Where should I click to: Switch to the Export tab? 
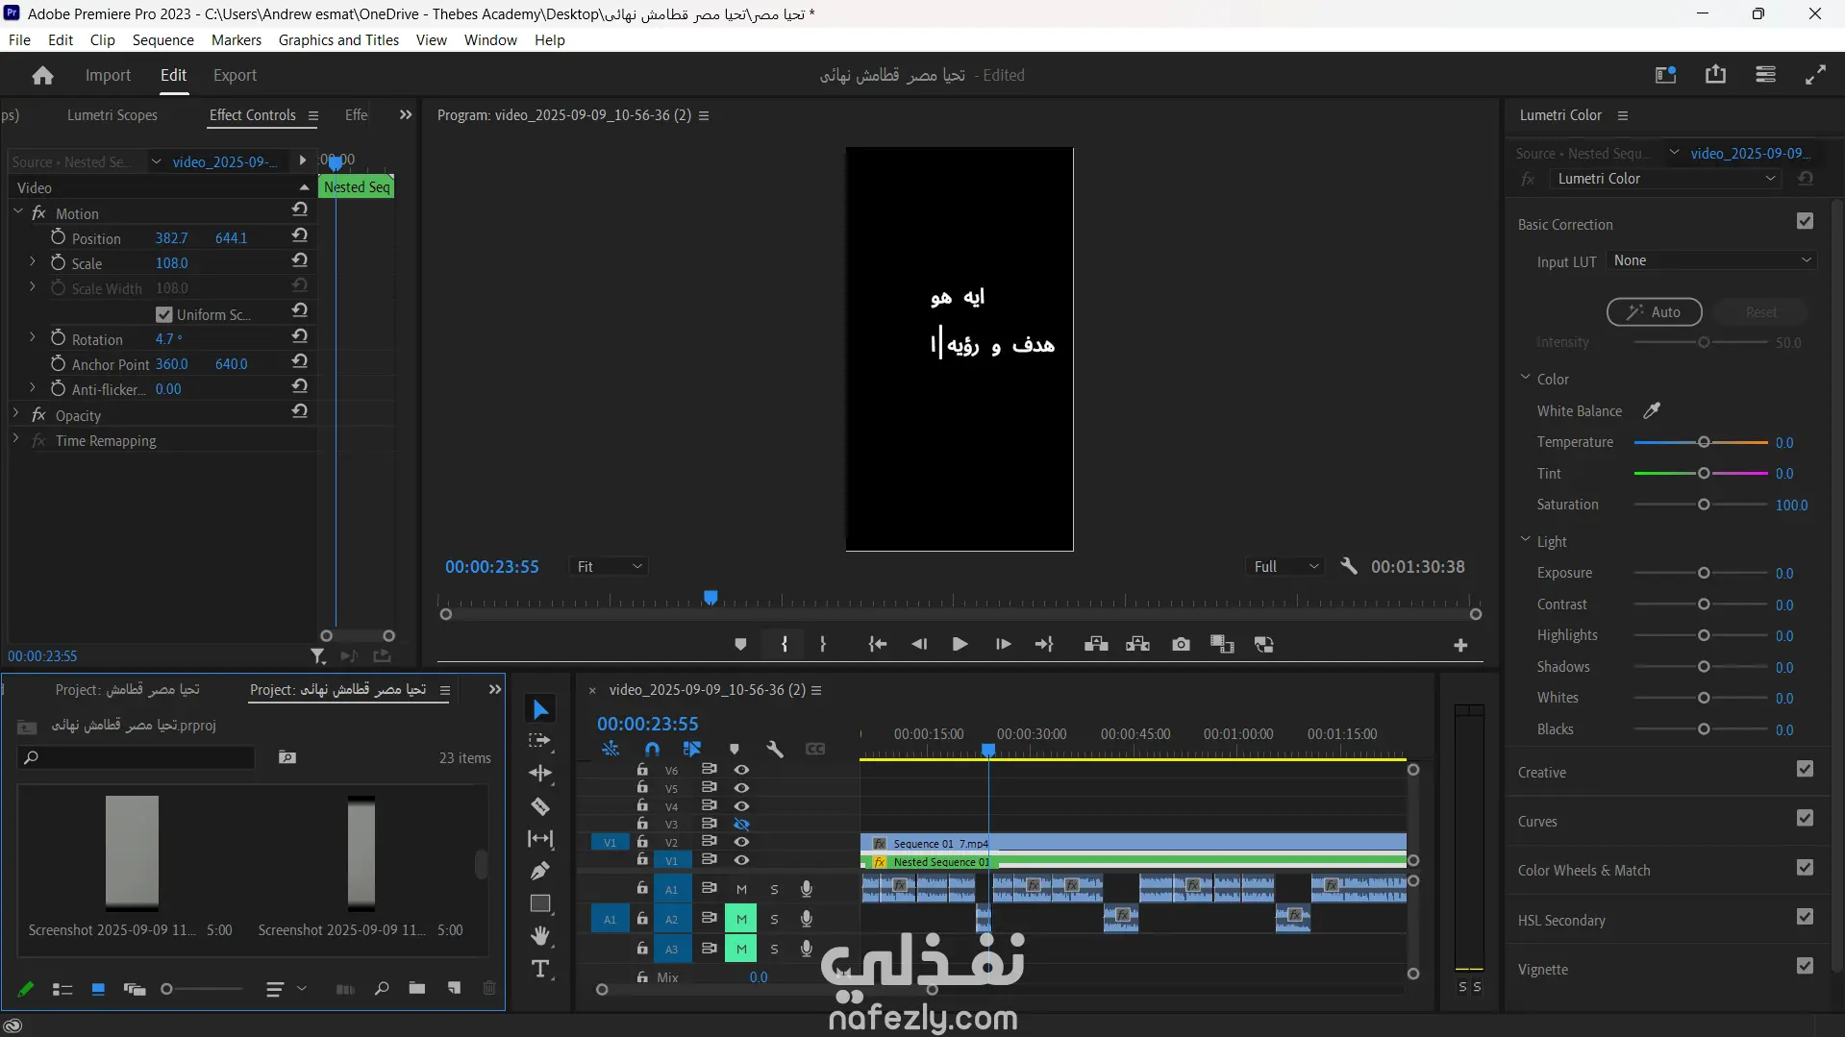tap(235, 75)
